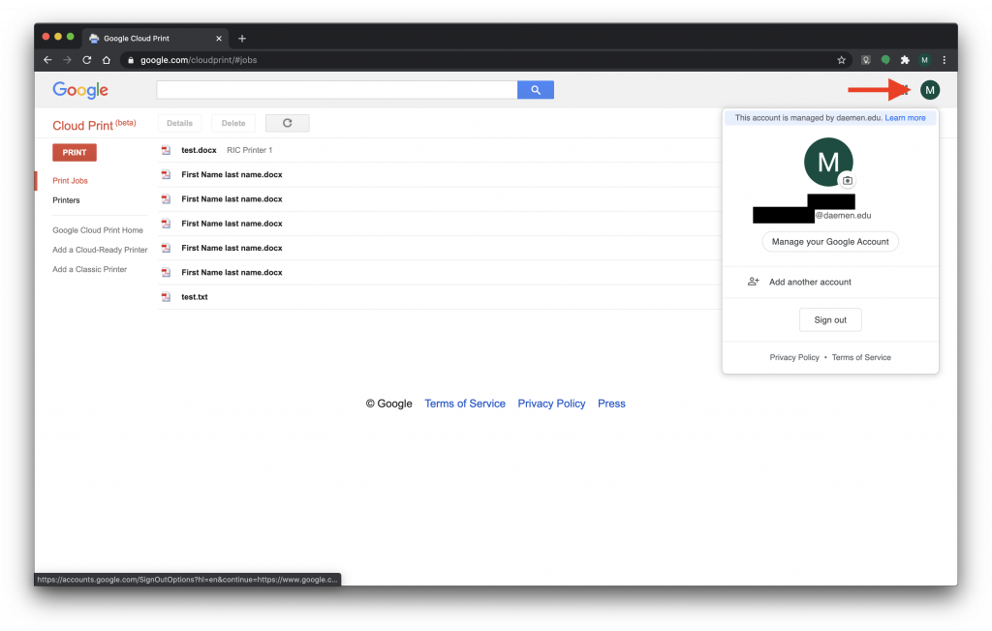Click the red PRINT button
The image size is (992, 631).
[x=74, y=152]
